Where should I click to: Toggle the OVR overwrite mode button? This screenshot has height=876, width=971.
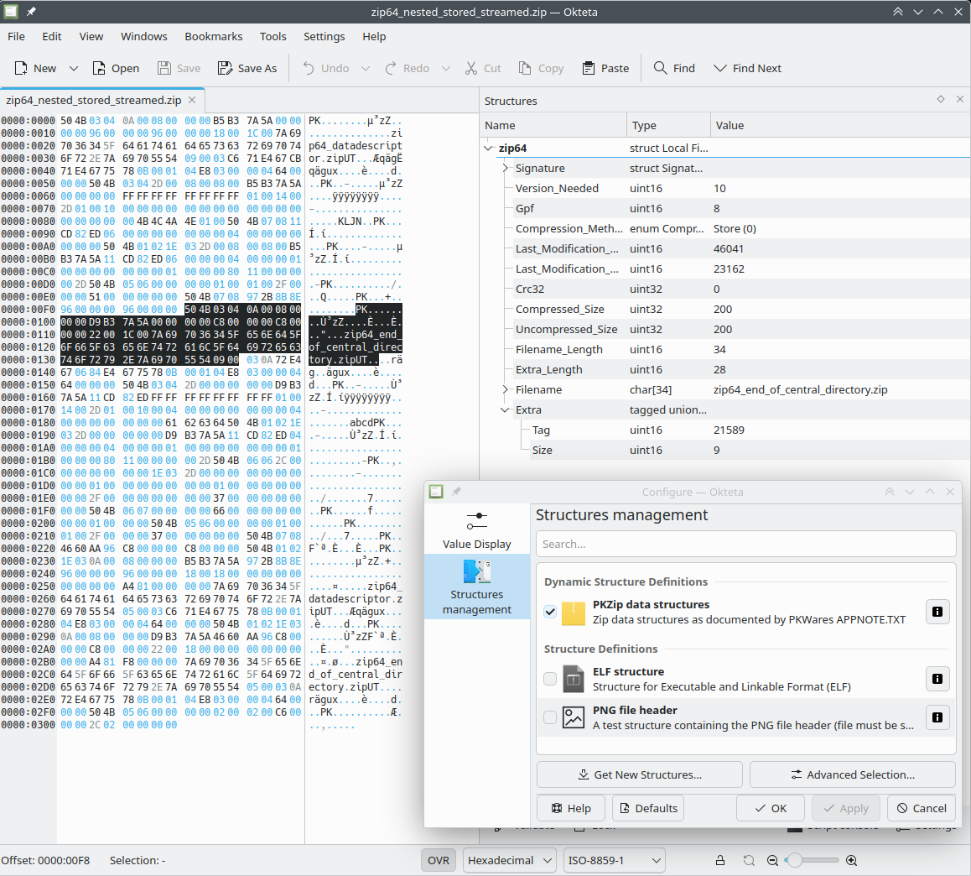point(439,860)
